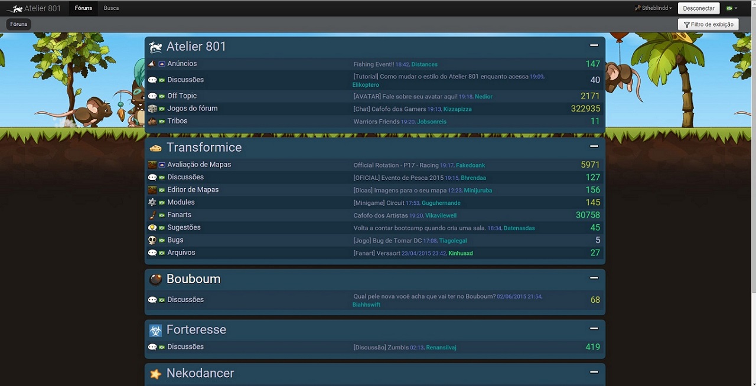Open user Biahhswift profile link
The image size is (756, 386).
point(366,305)
